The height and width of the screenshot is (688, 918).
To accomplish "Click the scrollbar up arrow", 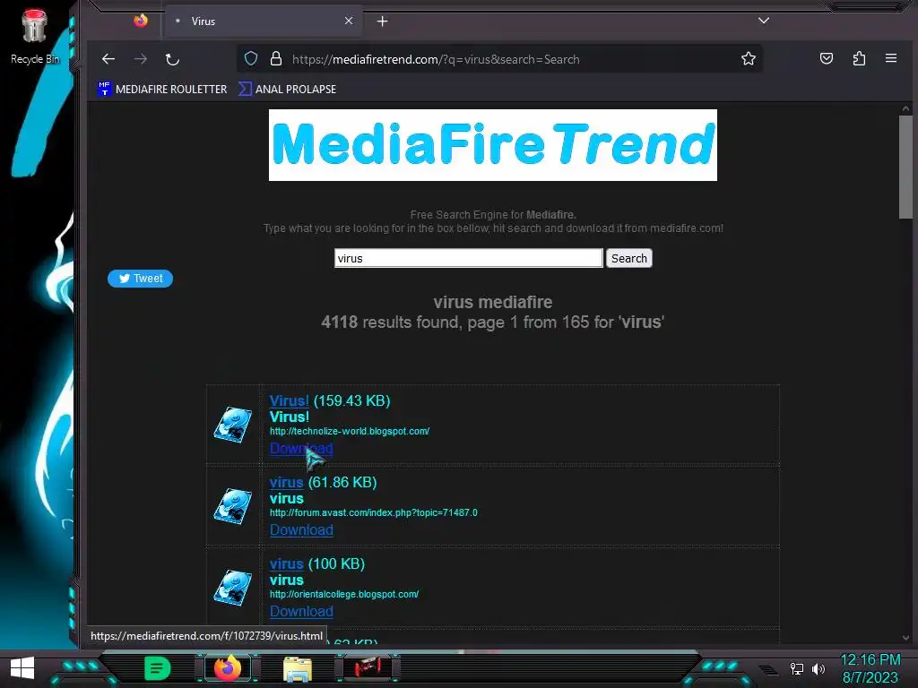I will pos(905,108).
